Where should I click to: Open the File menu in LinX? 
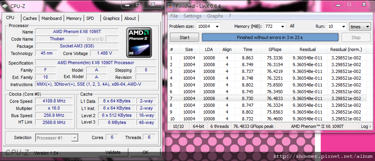[x=174, y=16]
